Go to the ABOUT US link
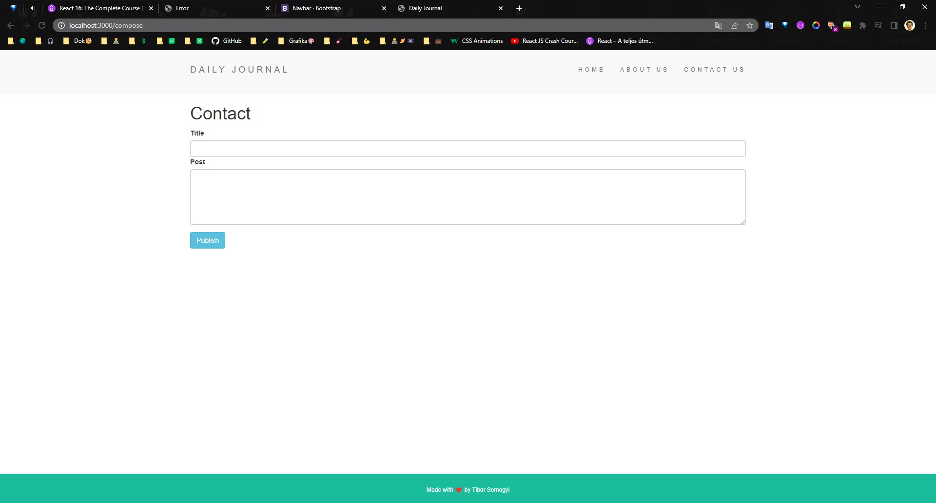Image resolution: width=936 pixels, height=503 pixels. point(644,70)
